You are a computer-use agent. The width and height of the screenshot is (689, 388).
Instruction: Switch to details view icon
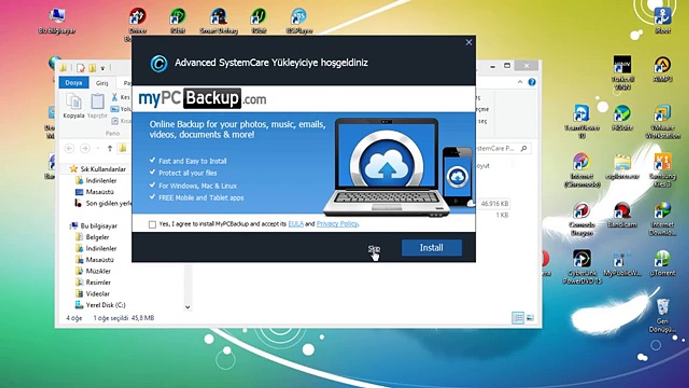[x=517, y=318]
